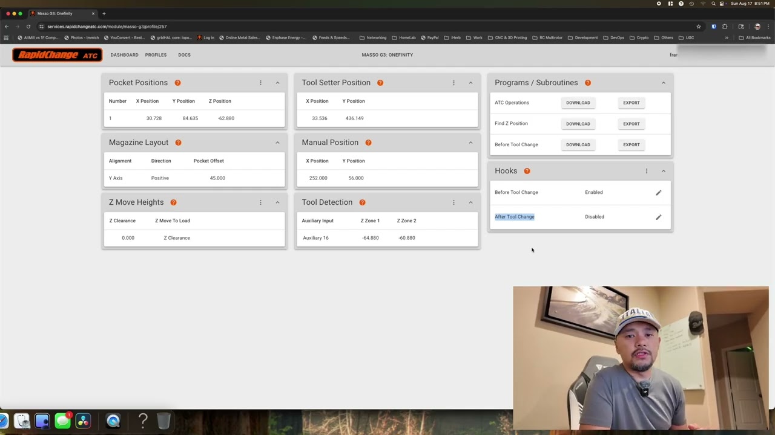Open Hooks panel three-dot menu

pyautogui.click(x=646, y=171)
